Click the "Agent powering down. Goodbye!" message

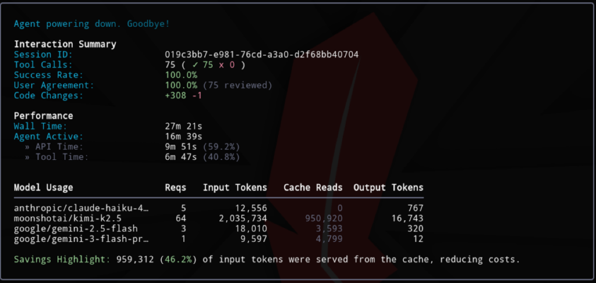pos(92,24)
